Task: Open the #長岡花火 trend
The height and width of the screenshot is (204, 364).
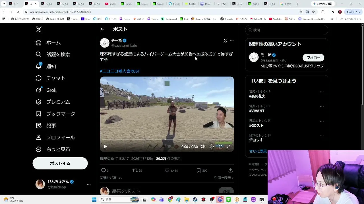Action: [257, 96]
